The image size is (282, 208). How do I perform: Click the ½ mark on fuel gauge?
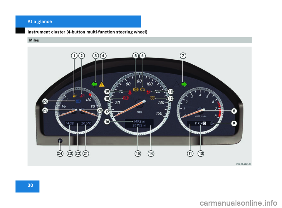pyautogui.click(x=64, y=106)
